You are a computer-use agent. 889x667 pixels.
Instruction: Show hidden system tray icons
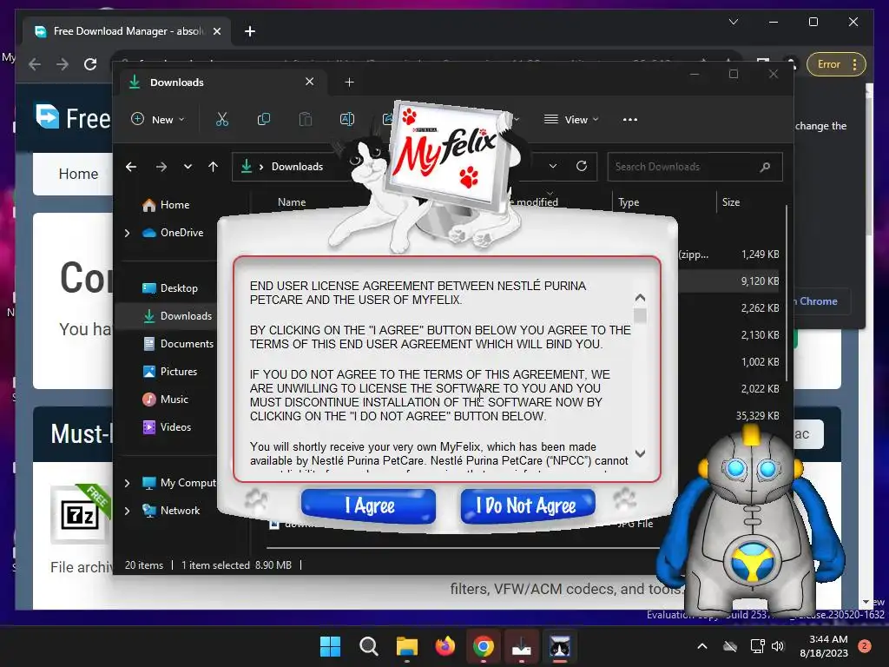701,646
